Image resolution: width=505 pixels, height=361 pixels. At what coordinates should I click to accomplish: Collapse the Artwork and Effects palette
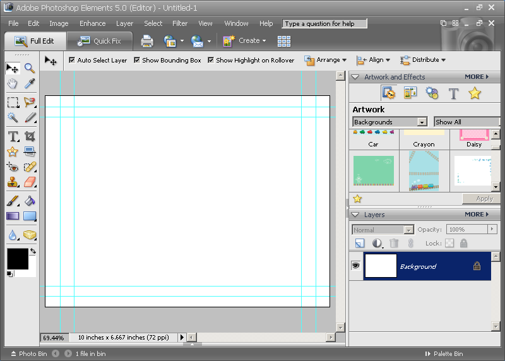pos(355,77)
